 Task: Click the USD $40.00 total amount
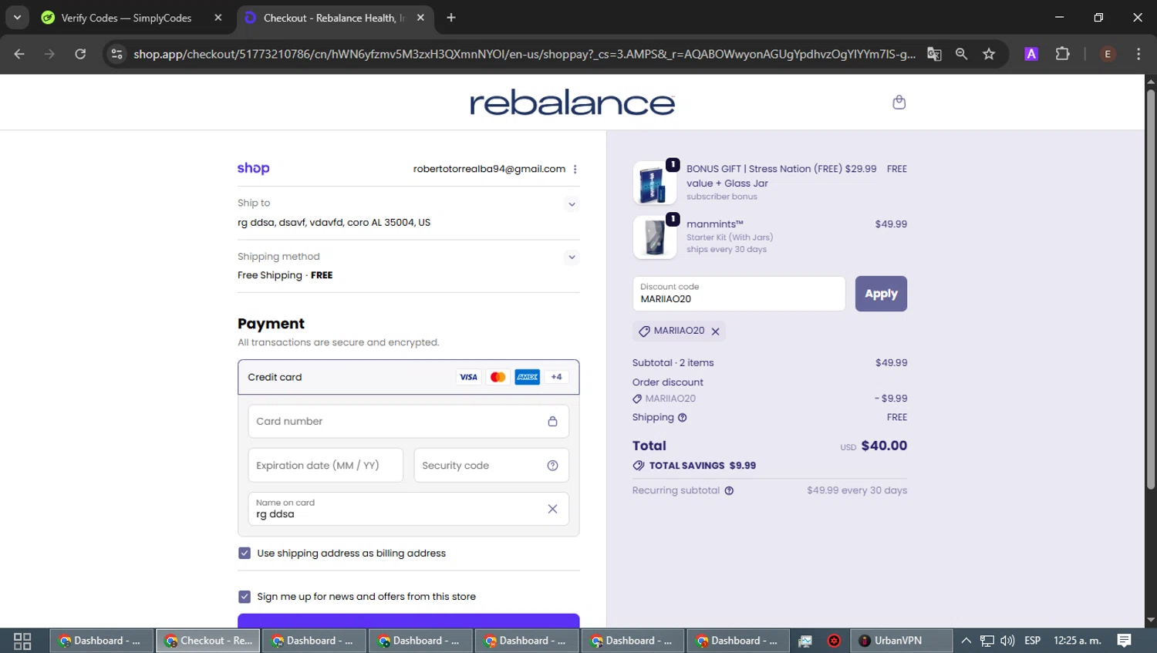point(873,446)
